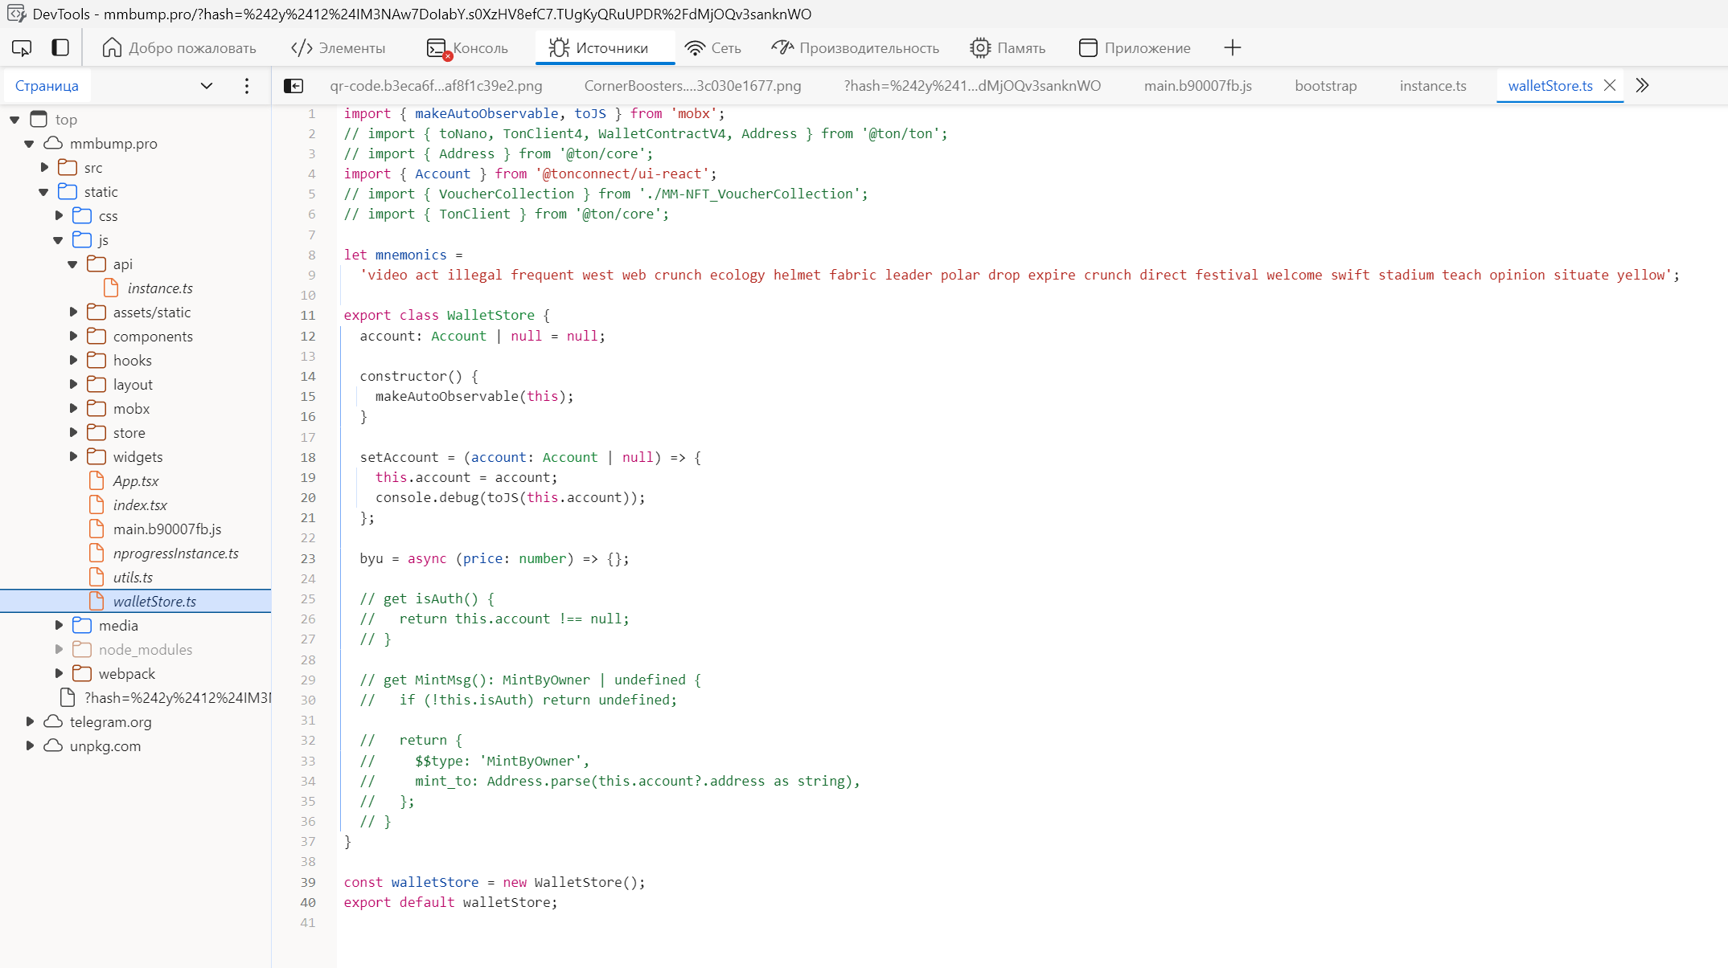The height and width of the screenshot is (968, 1728).
Task: Expand the webpack folder arrow
Action: pyautogui.click(x=59, y=674)
